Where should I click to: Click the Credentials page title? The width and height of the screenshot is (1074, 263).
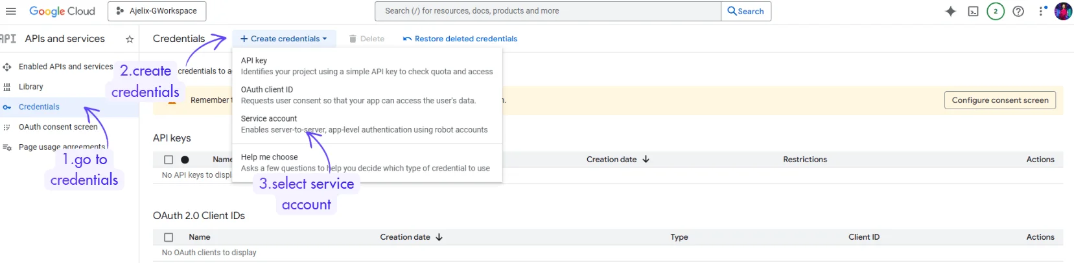[179, 39]
